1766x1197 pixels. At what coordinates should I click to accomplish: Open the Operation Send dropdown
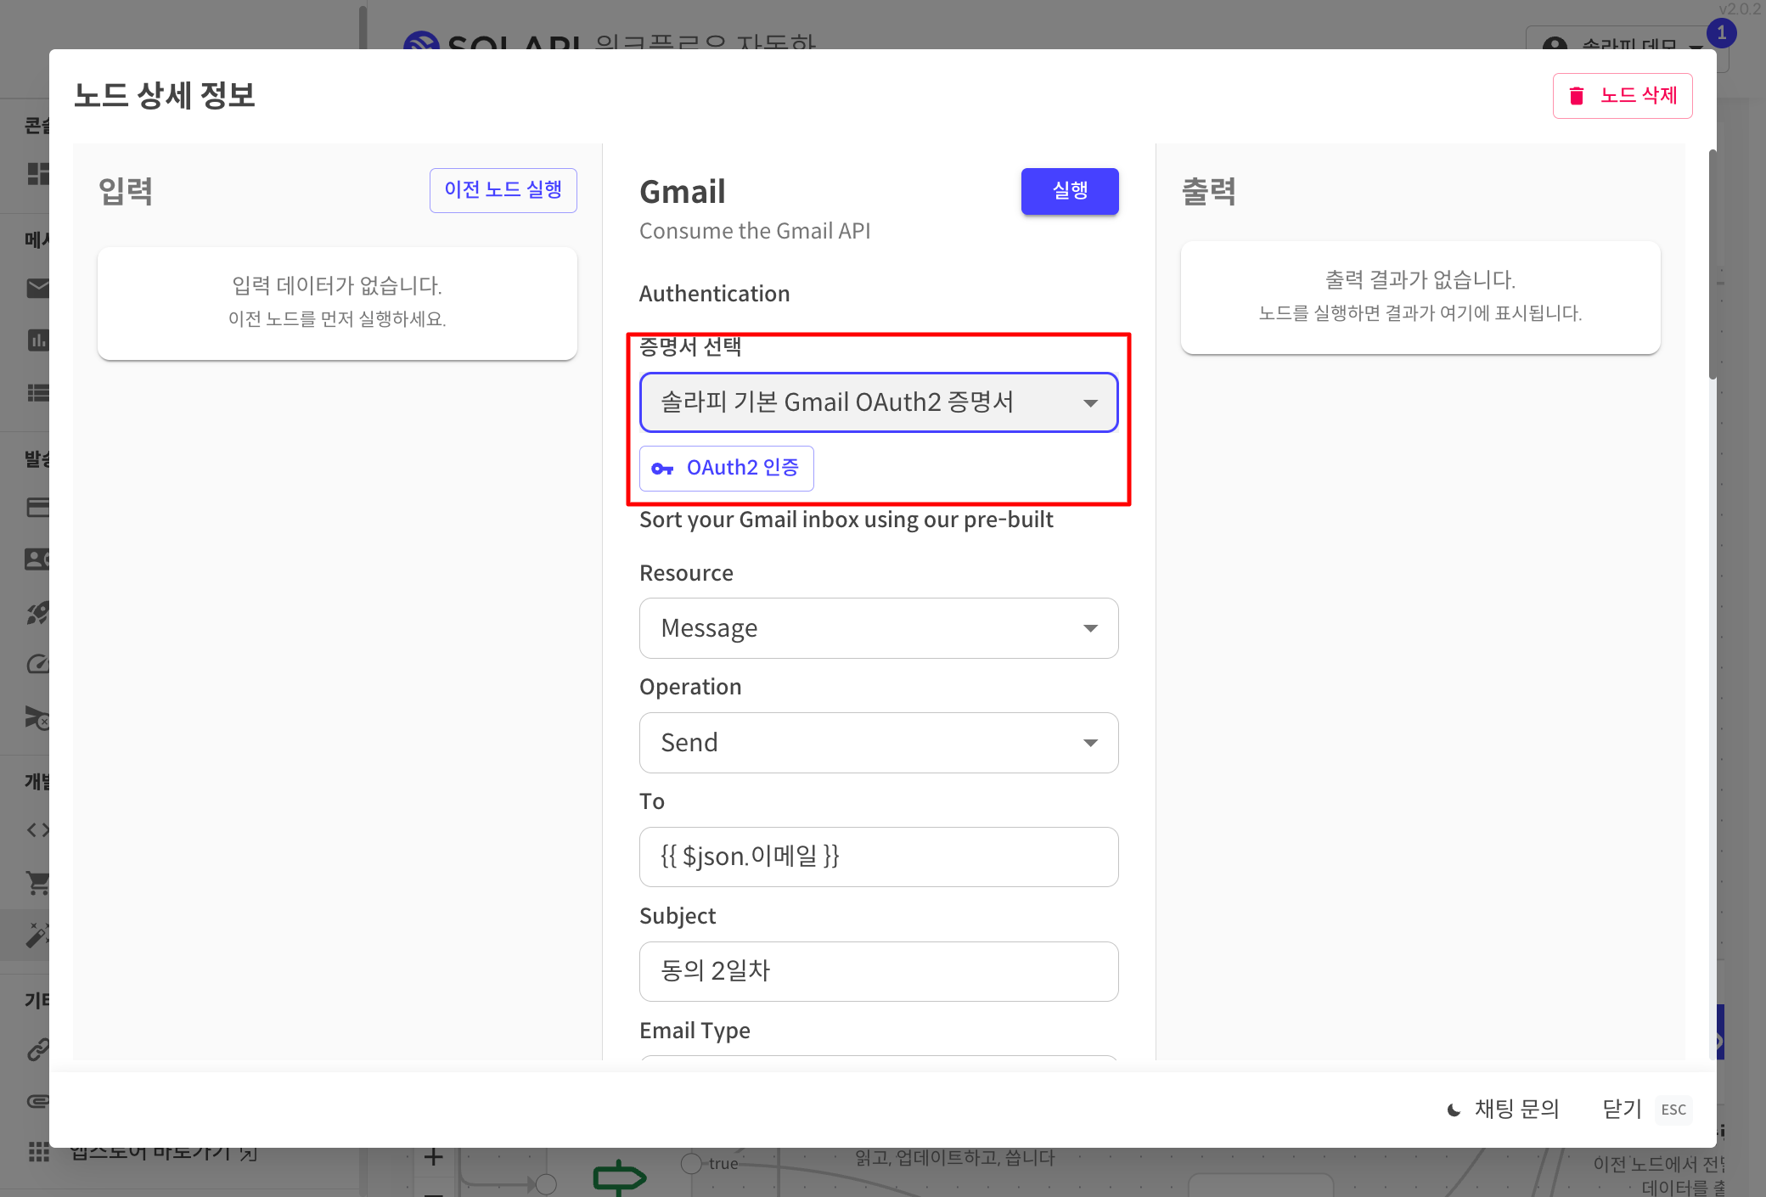[878, 743]
